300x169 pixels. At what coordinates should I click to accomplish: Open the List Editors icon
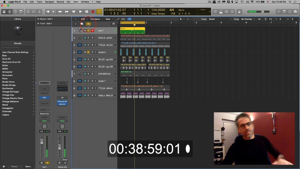click(x=278, y=12)
